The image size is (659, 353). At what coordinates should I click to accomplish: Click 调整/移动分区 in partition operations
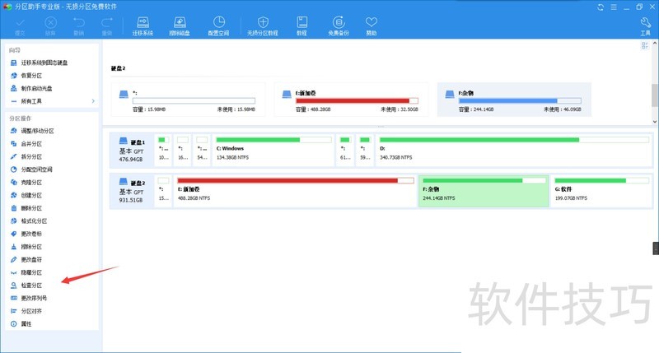point(37,131)
